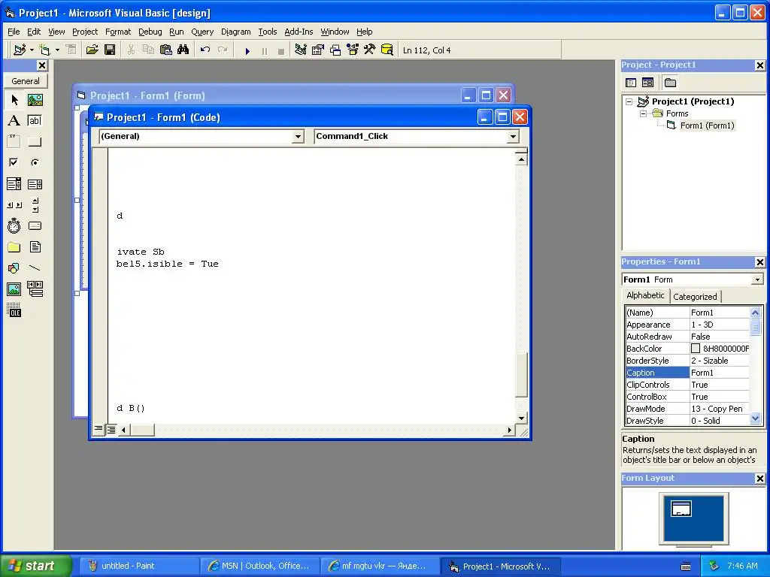Select the VScrollBar control tool
The width and height of the screenshot is (770, 577).
click(x=35, y=204)
